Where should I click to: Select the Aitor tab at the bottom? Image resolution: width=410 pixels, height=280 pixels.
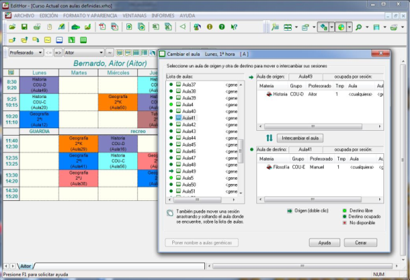(x=25, y=266)
